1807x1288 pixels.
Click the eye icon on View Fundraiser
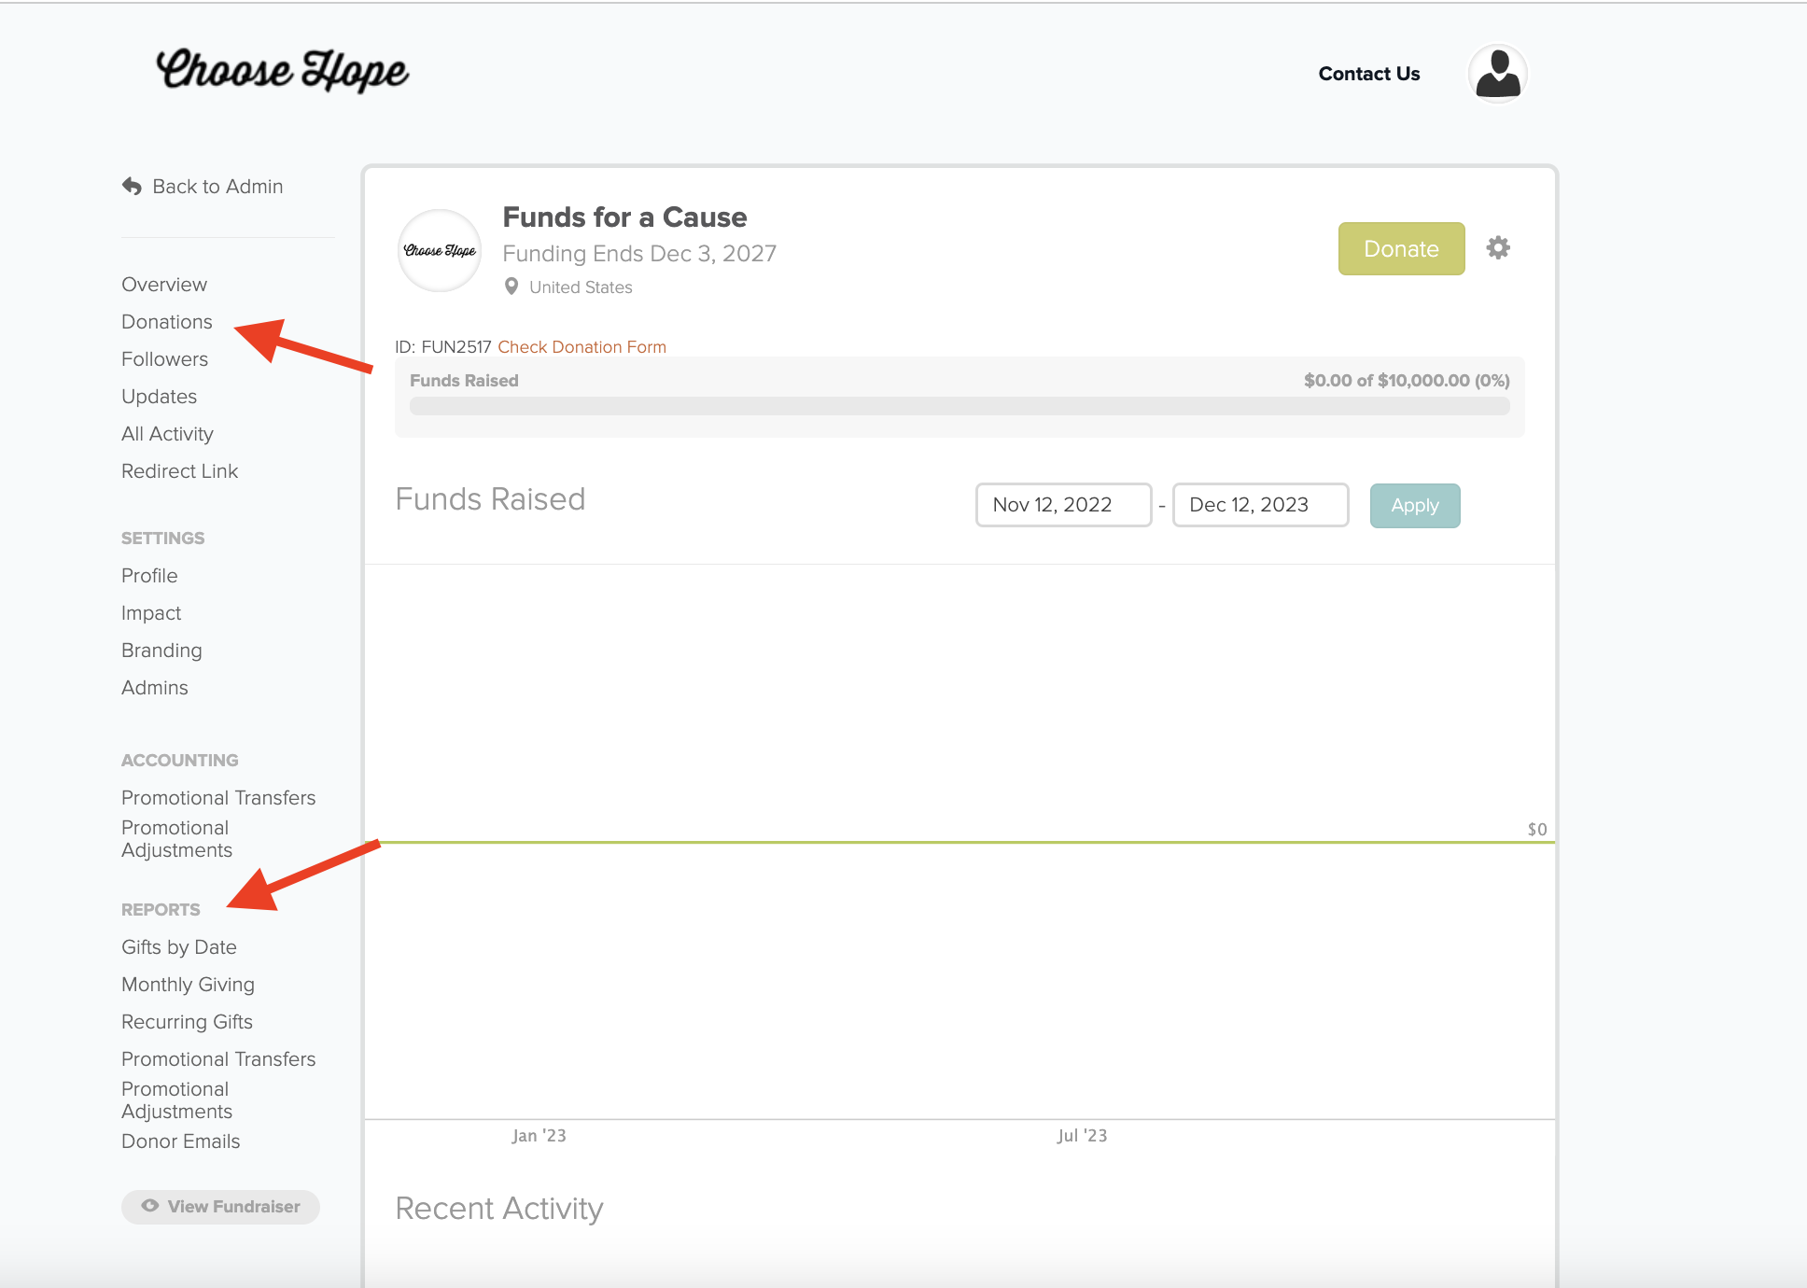click(149, 1206)
